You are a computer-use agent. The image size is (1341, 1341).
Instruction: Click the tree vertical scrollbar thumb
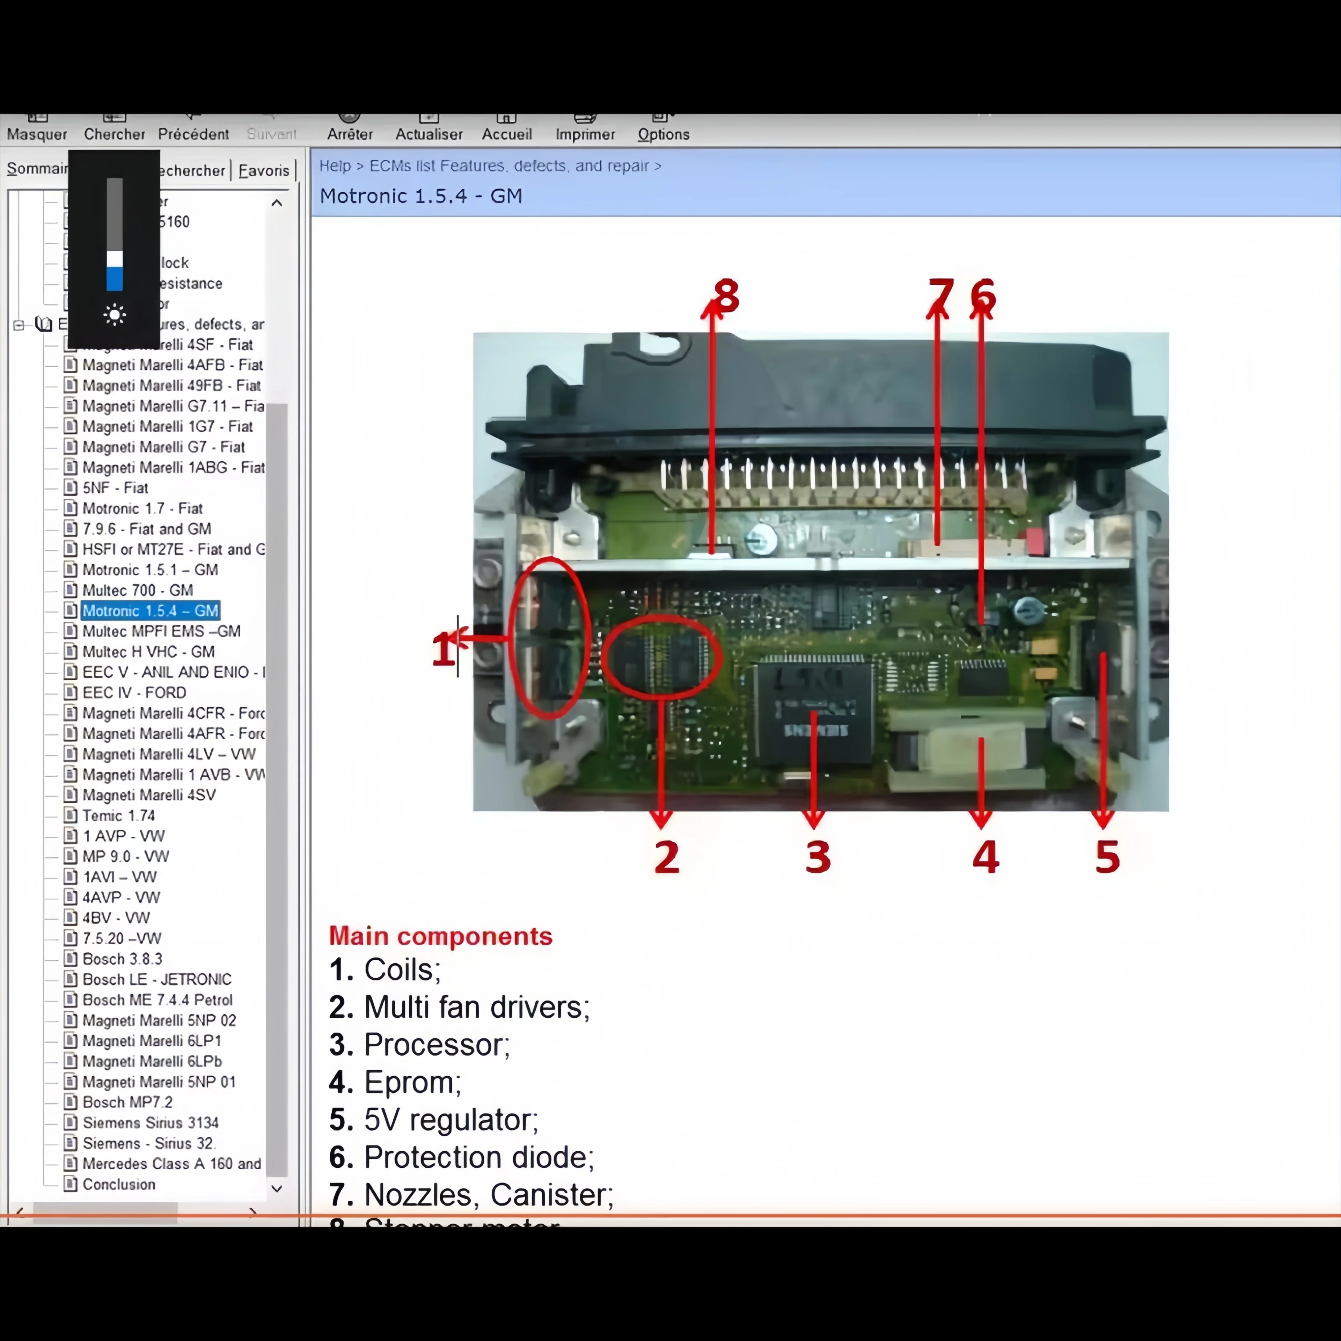(277, 789)
